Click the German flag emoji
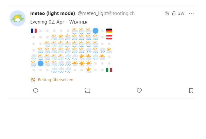206x139 pixels. 109,31
